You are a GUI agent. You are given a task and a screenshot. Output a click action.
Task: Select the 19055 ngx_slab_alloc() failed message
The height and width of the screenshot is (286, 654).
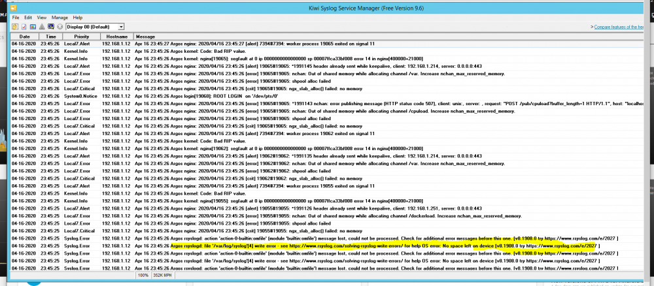tap(249, 231)
